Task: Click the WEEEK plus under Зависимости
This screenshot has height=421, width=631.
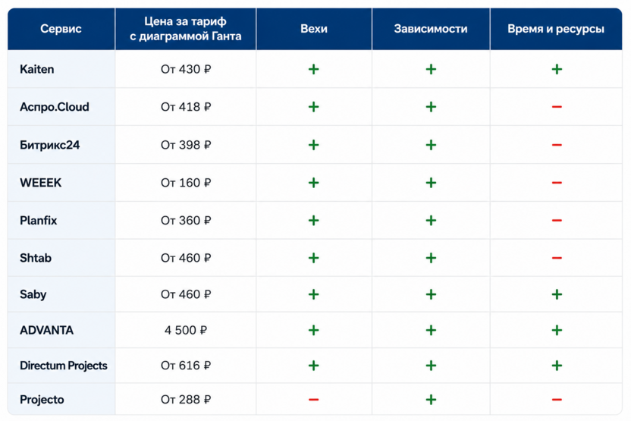Action: click(x=431, y=183)
